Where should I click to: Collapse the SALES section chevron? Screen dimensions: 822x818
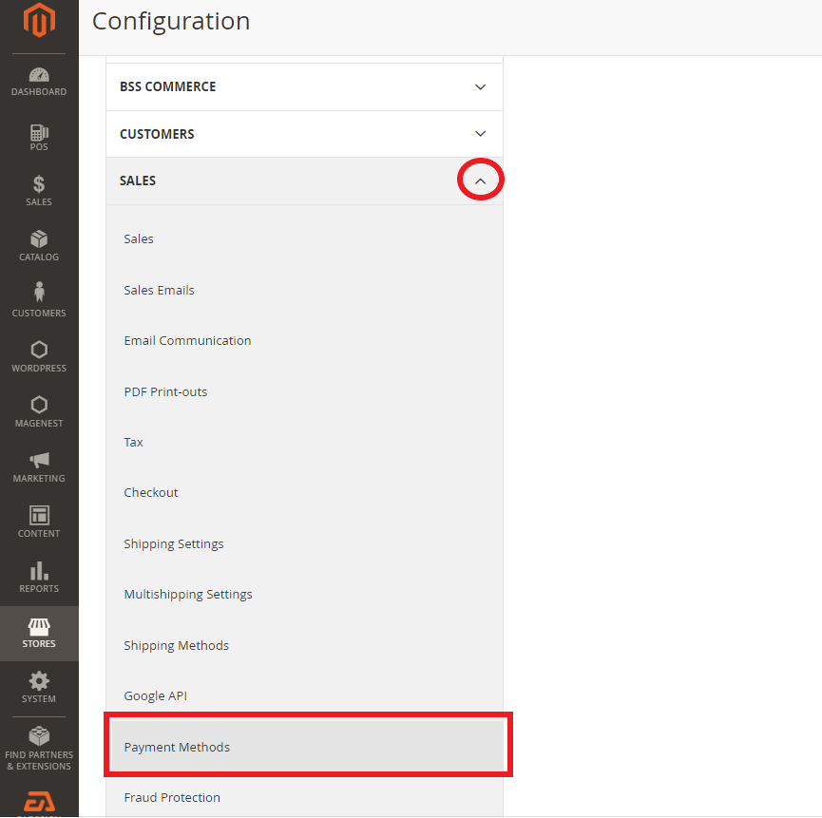click(480, 181)
